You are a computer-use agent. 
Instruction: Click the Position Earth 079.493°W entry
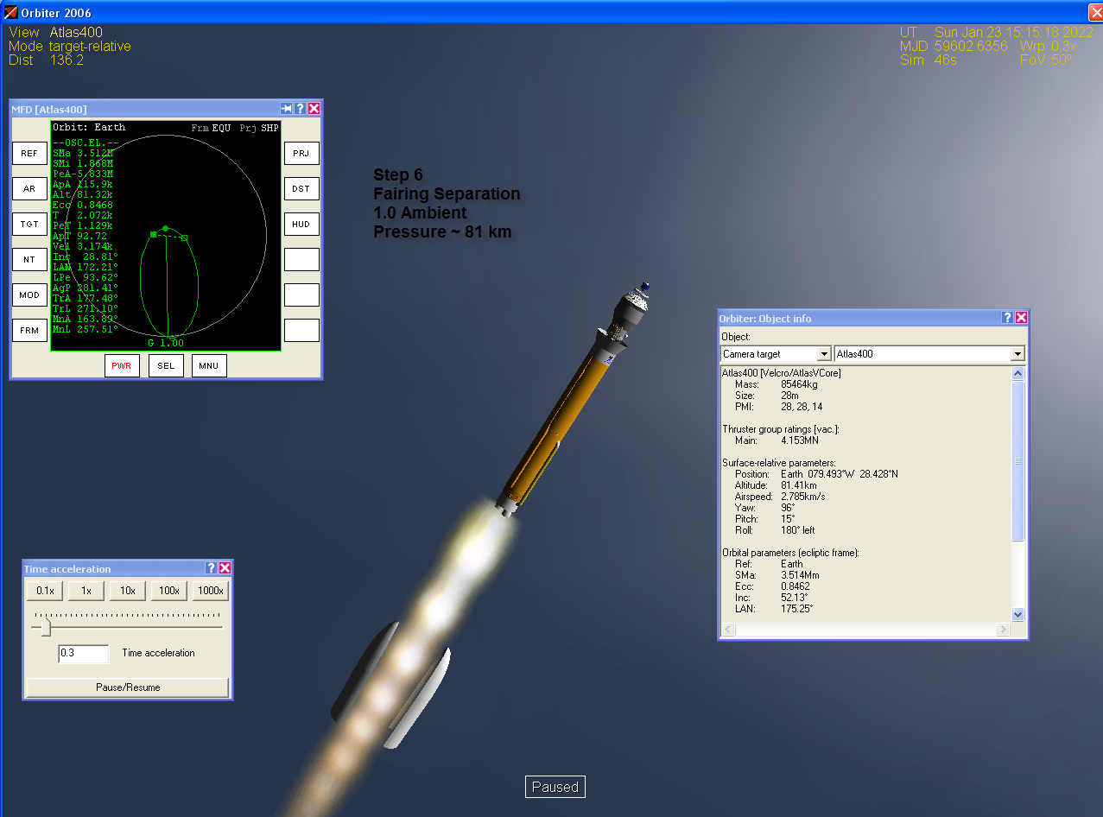pos(816,474)
